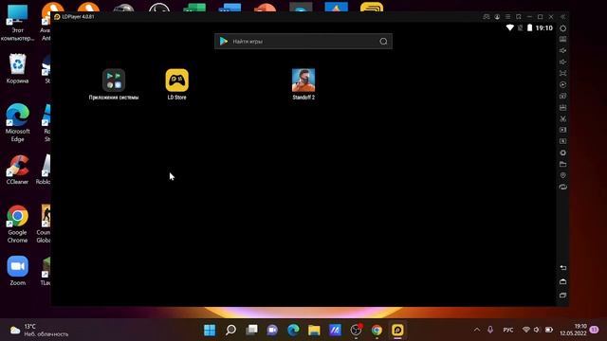Open the Windows Start menu

(210, 330)
